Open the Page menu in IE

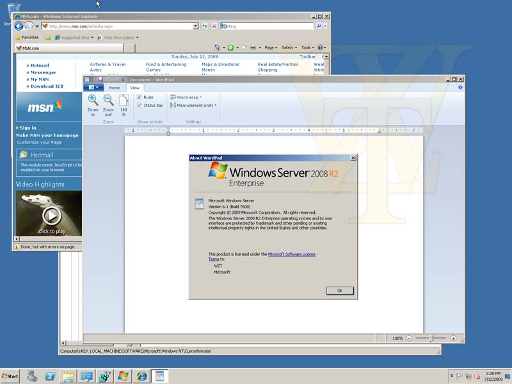coord(271,47)
